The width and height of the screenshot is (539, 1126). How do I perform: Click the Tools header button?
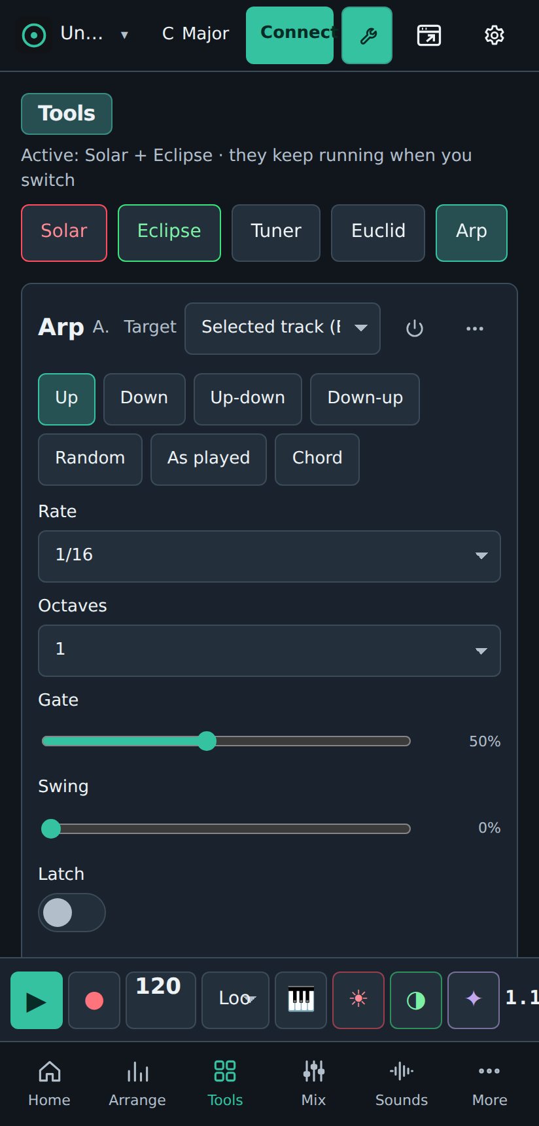tap(67, 114)
